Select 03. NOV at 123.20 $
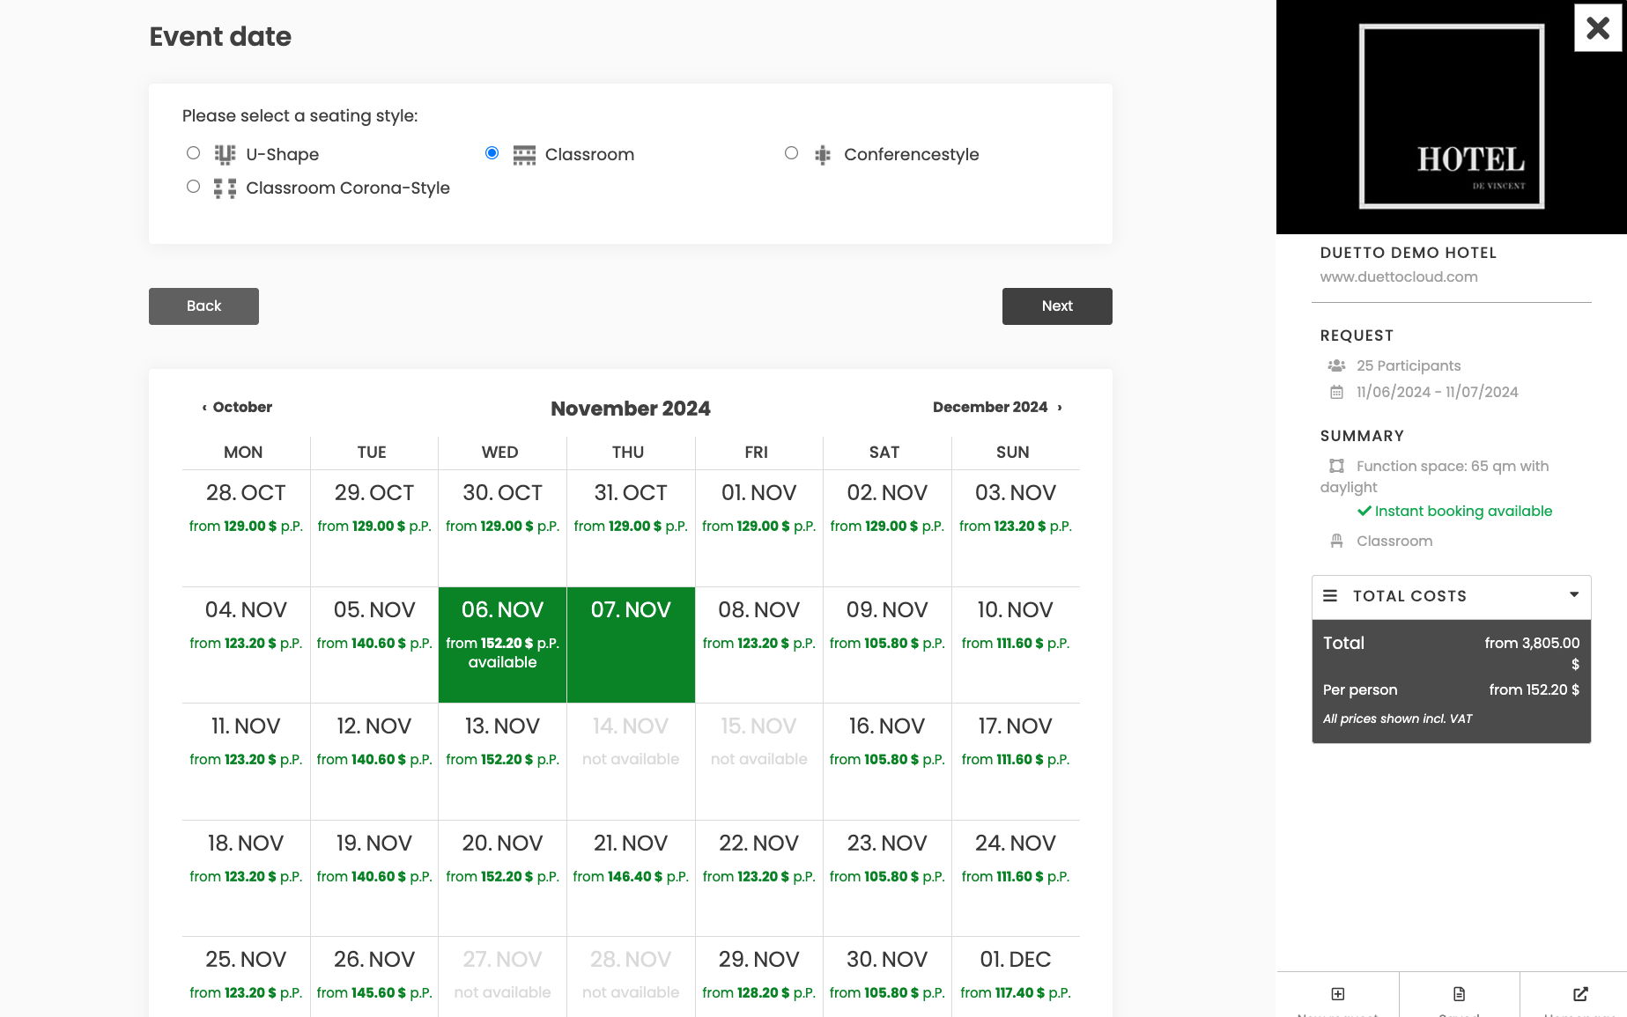 click(1015, 528)
